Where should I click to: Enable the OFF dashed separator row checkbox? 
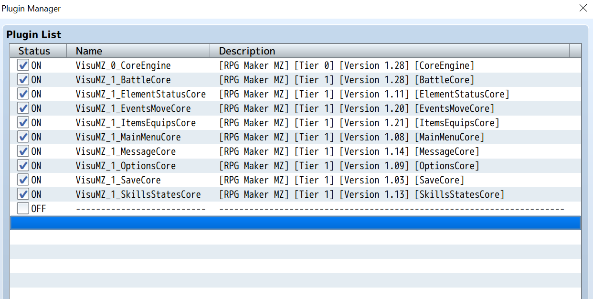tap(23, 209)
